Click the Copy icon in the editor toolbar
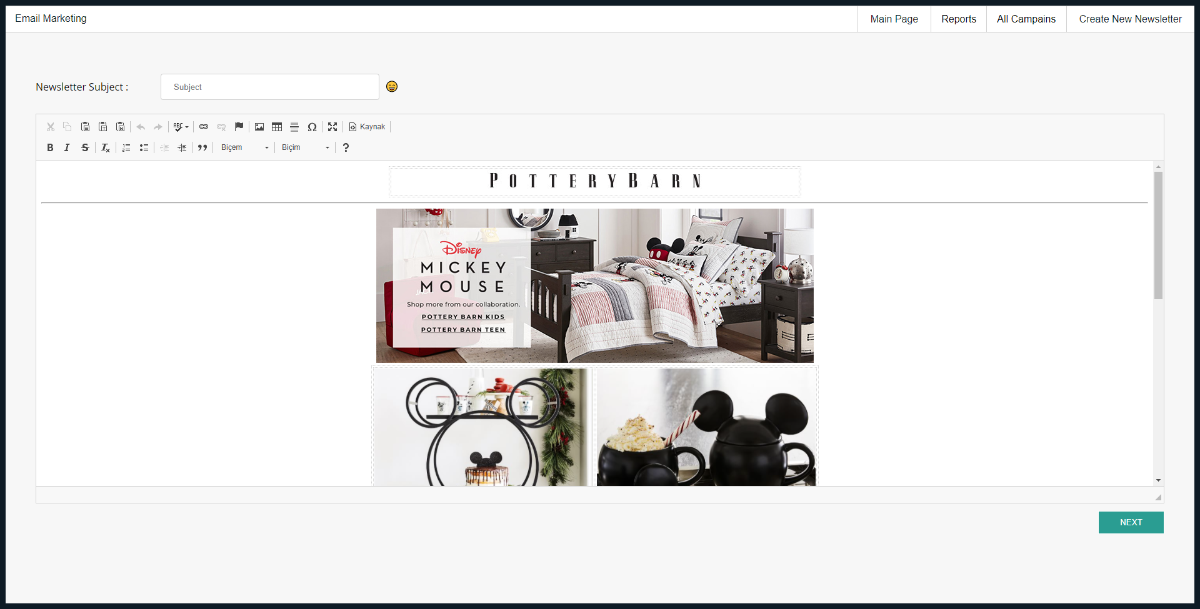This screenshot has width=1200, height=609. click(67, 127)
